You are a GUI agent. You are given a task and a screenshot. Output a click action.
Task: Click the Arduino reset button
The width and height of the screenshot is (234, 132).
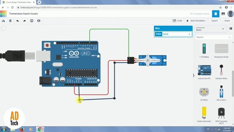click(x=47, y=45)
